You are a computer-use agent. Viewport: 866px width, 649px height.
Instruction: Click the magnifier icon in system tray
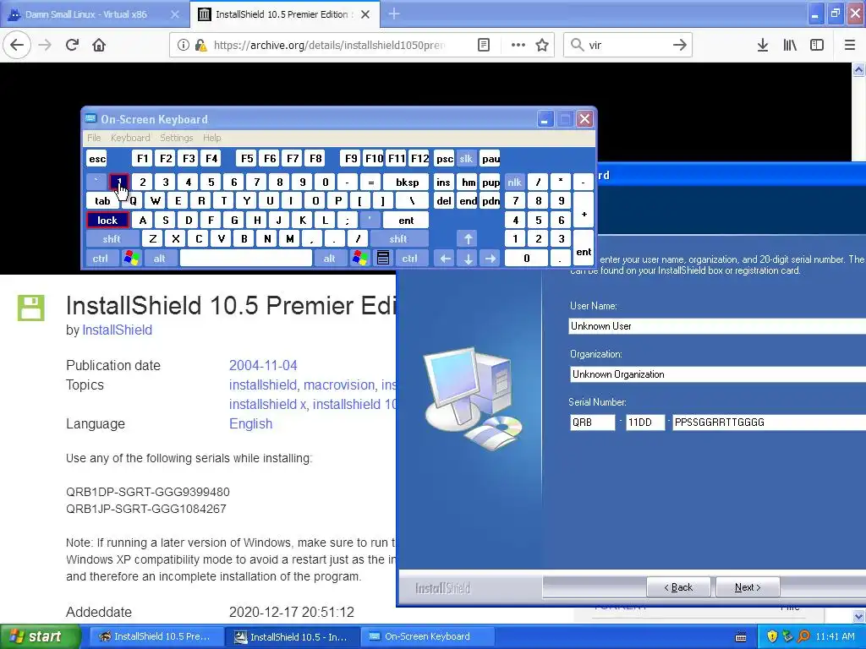pos(803,636)
